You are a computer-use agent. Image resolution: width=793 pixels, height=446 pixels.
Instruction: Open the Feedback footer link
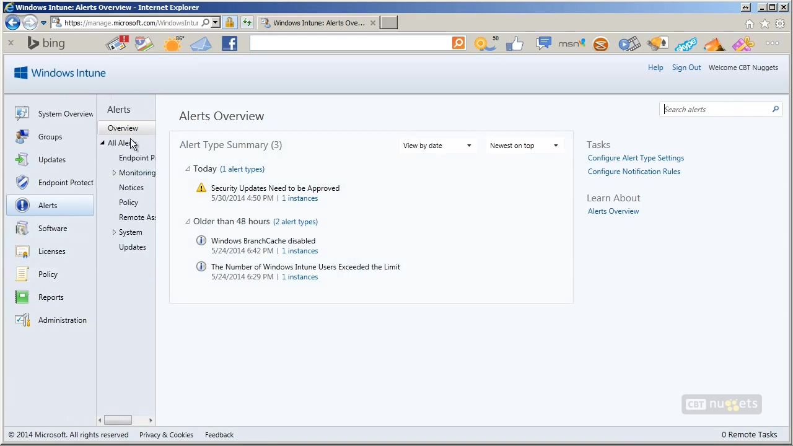click(219, 435)
